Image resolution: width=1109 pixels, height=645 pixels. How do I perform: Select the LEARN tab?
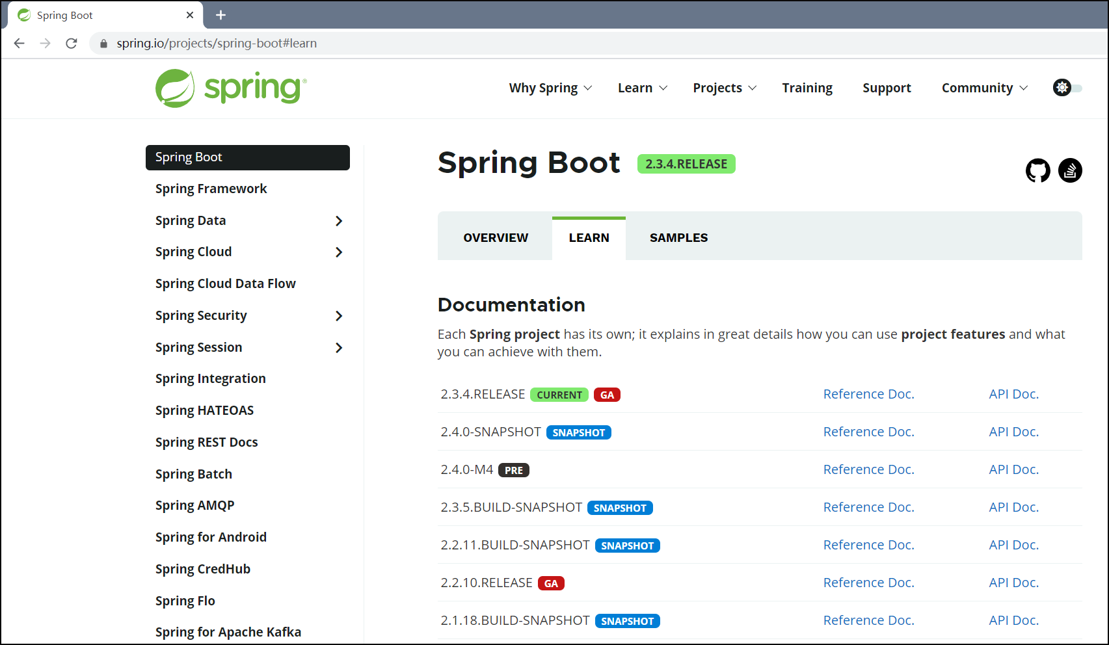click(x=589, y=238)
